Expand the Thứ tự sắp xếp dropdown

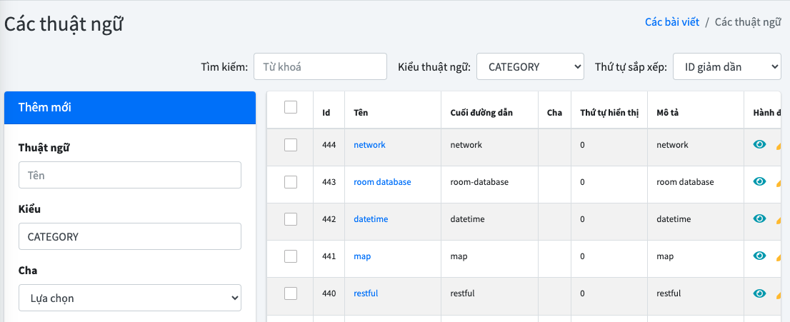coord(726,67)
